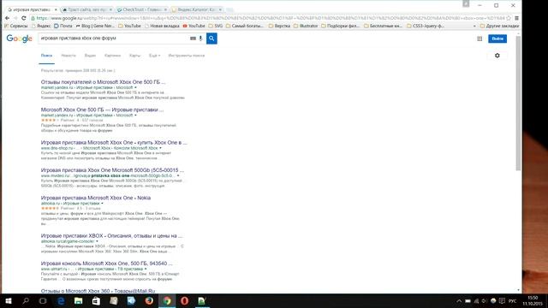Image resolution: width=548 pixels, height=308 pixels.
Task: Launch Firefox from the taskbar
Action: (x=149, y=300)
